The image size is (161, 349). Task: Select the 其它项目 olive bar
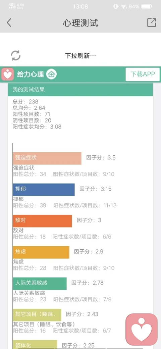(x=37, y=315)
